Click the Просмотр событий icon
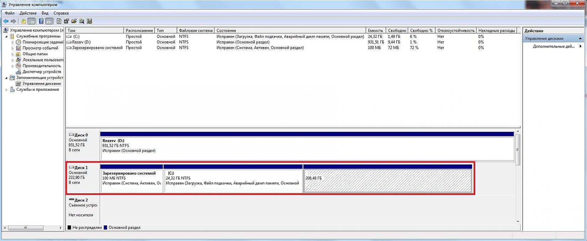 (18, 48)
